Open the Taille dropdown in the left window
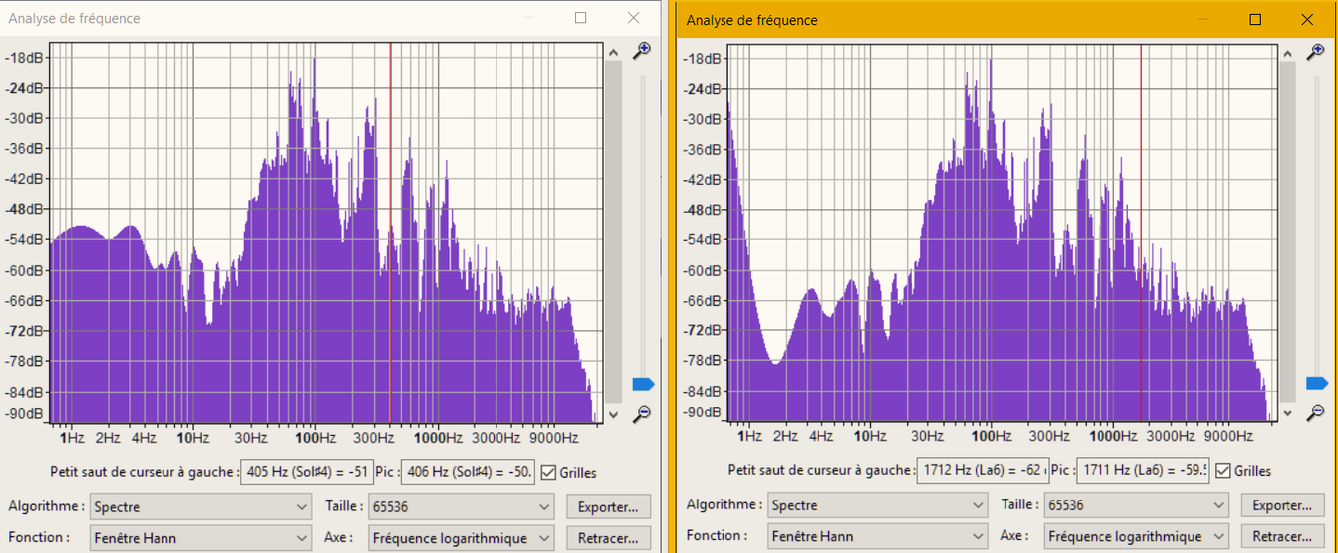 (462, 507)
